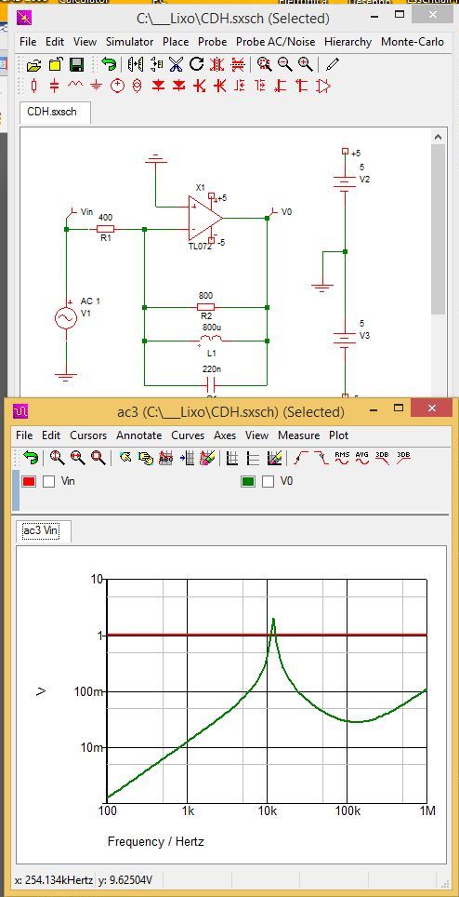Add ABC text annotation to graph
Viewport: 459px width, 897px height.
(165, 458)
